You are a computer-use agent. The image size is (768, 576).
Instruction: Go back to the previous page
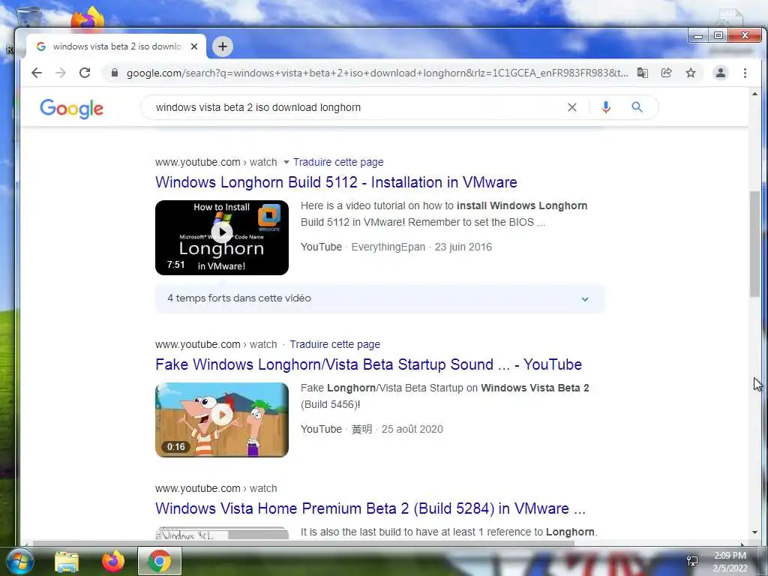pos(37,73)
